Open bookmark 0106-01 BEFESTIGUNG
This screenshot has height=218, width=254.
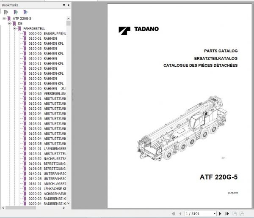pos(47,164)
